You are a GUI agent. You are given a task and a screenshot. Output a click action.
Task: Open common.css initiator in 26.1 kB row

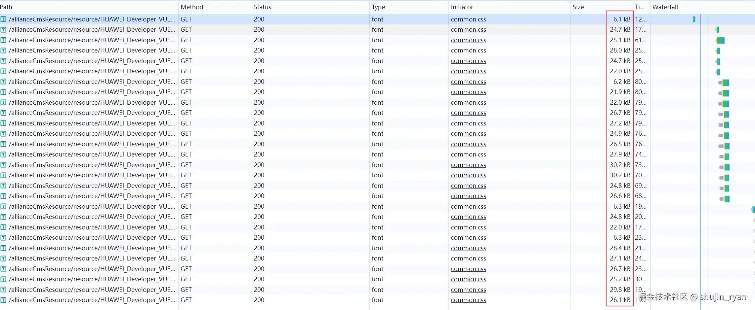(468, 300)
